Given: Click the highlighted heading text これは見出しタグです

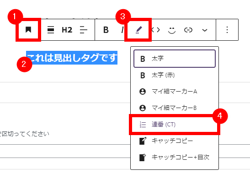Looking at the screenshot, I should pos(72,58).
